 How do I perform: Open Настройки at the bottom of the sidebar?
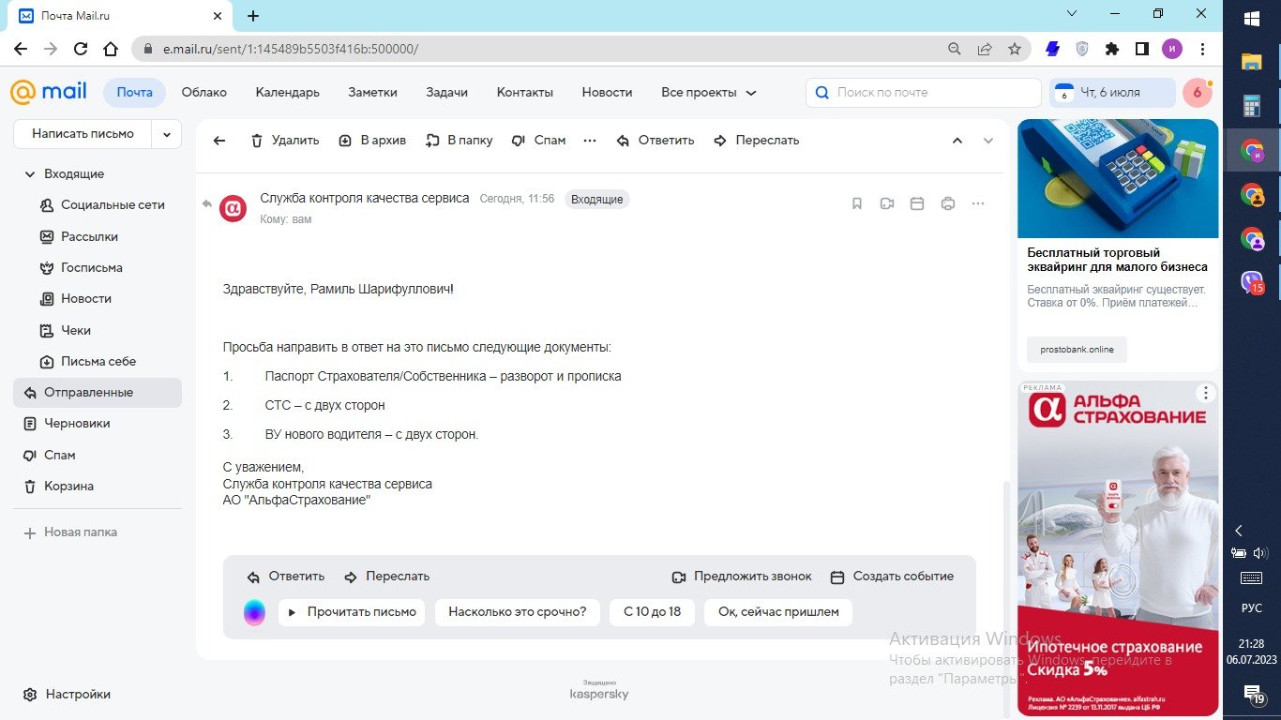[x=77, y=695]
